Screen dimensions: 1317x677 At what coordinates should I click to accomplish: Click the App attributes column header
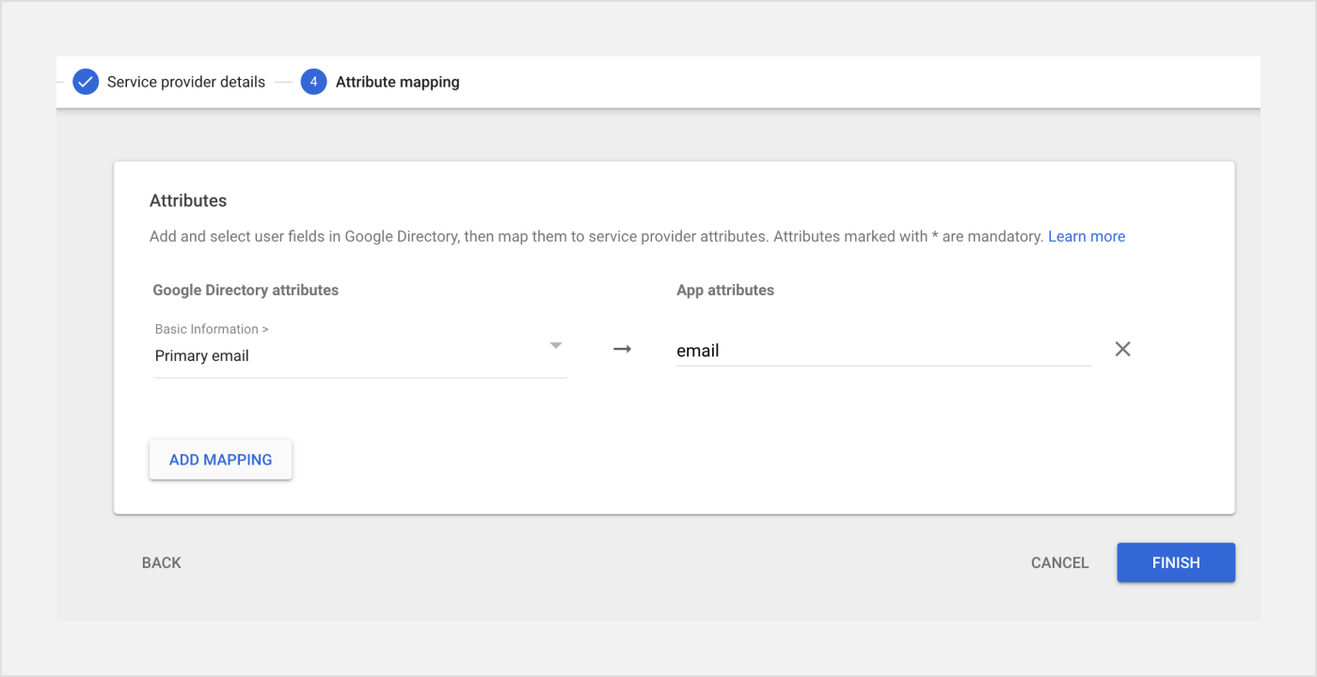[x=724, y=290]
